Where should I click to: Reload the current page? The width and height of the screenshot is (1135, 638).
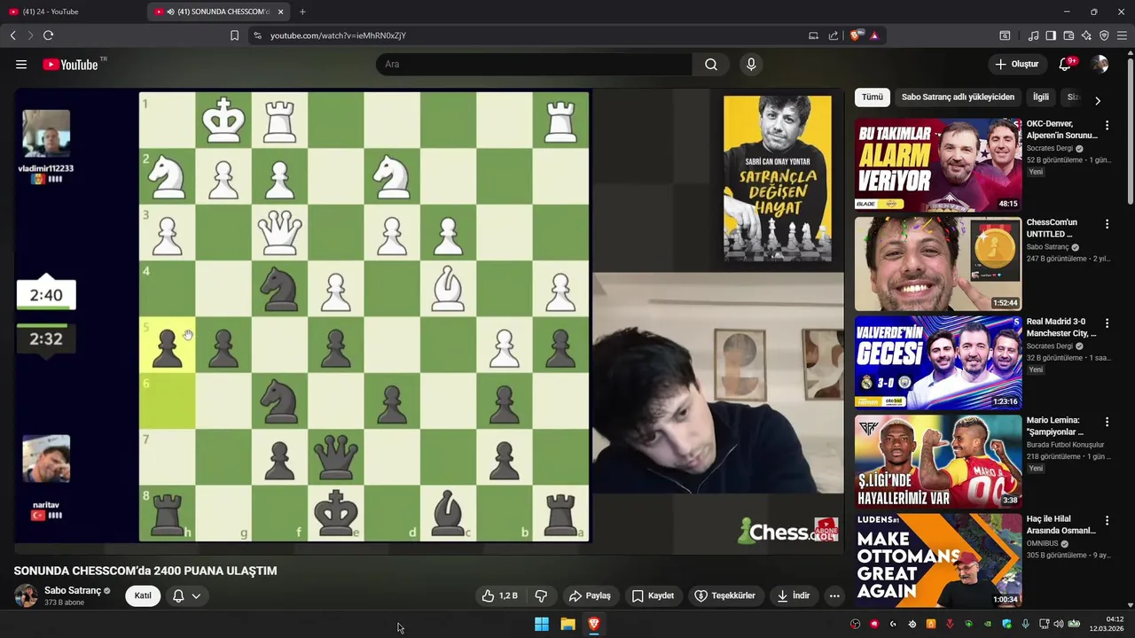[x=48, y=35]
